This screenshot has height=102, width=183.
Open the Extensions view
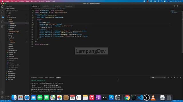click(x=2, y=26)
